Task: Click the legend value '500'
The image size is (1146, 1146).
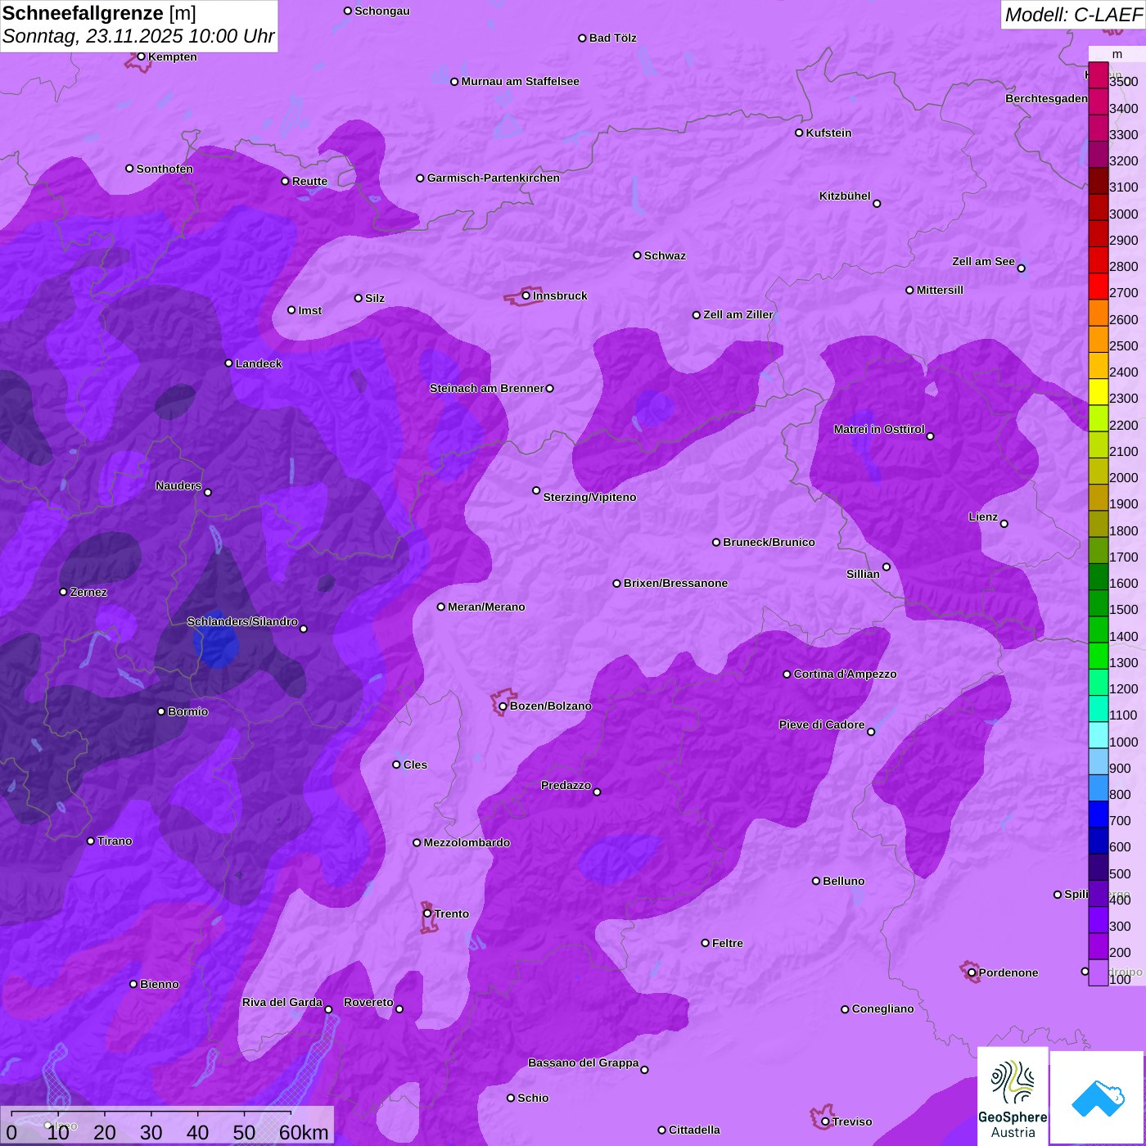Action: click(x=1120, y=873)
